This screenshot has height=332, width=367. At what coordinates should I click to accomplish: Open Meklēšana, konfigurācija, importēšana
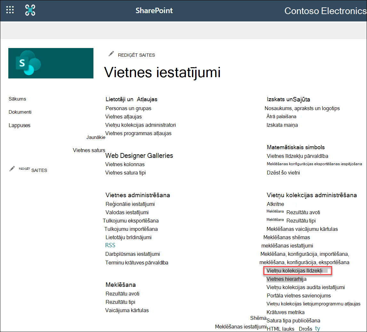coord(305,254)
